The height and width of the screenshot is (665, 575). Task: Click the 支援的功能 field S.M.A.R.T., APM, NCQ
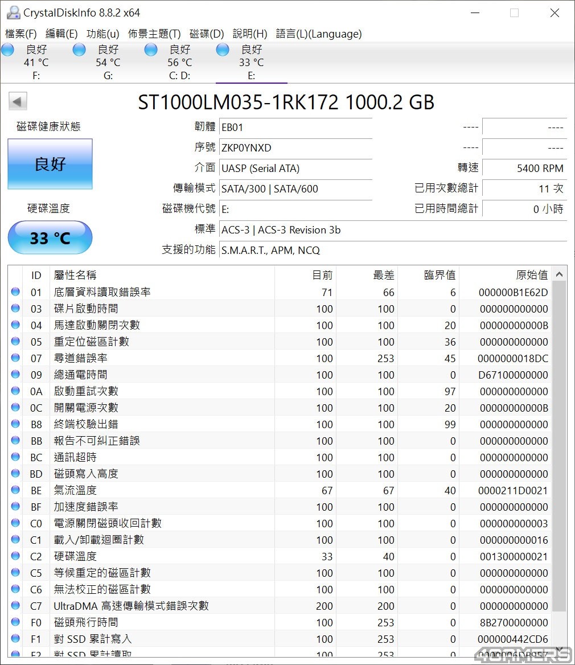point(393,250)
